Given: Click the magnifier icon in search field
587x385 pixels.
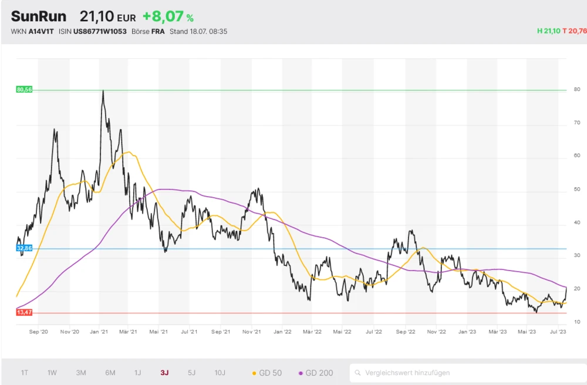Looking at the screenshot, I should pos(357,373).
